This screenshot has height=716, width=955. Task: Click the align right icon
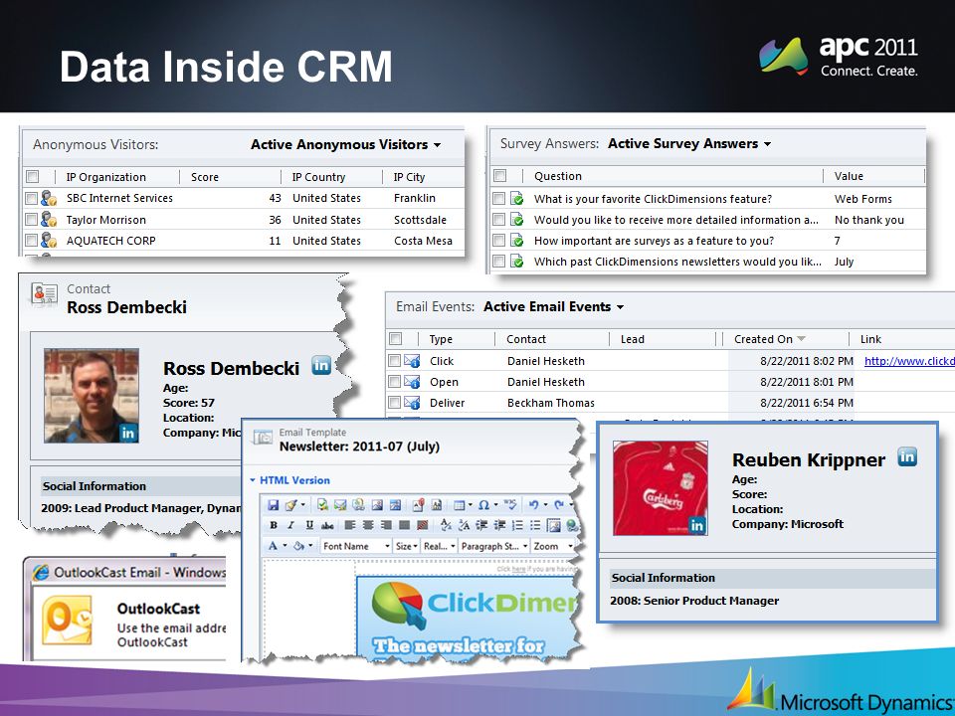[386, 525]
